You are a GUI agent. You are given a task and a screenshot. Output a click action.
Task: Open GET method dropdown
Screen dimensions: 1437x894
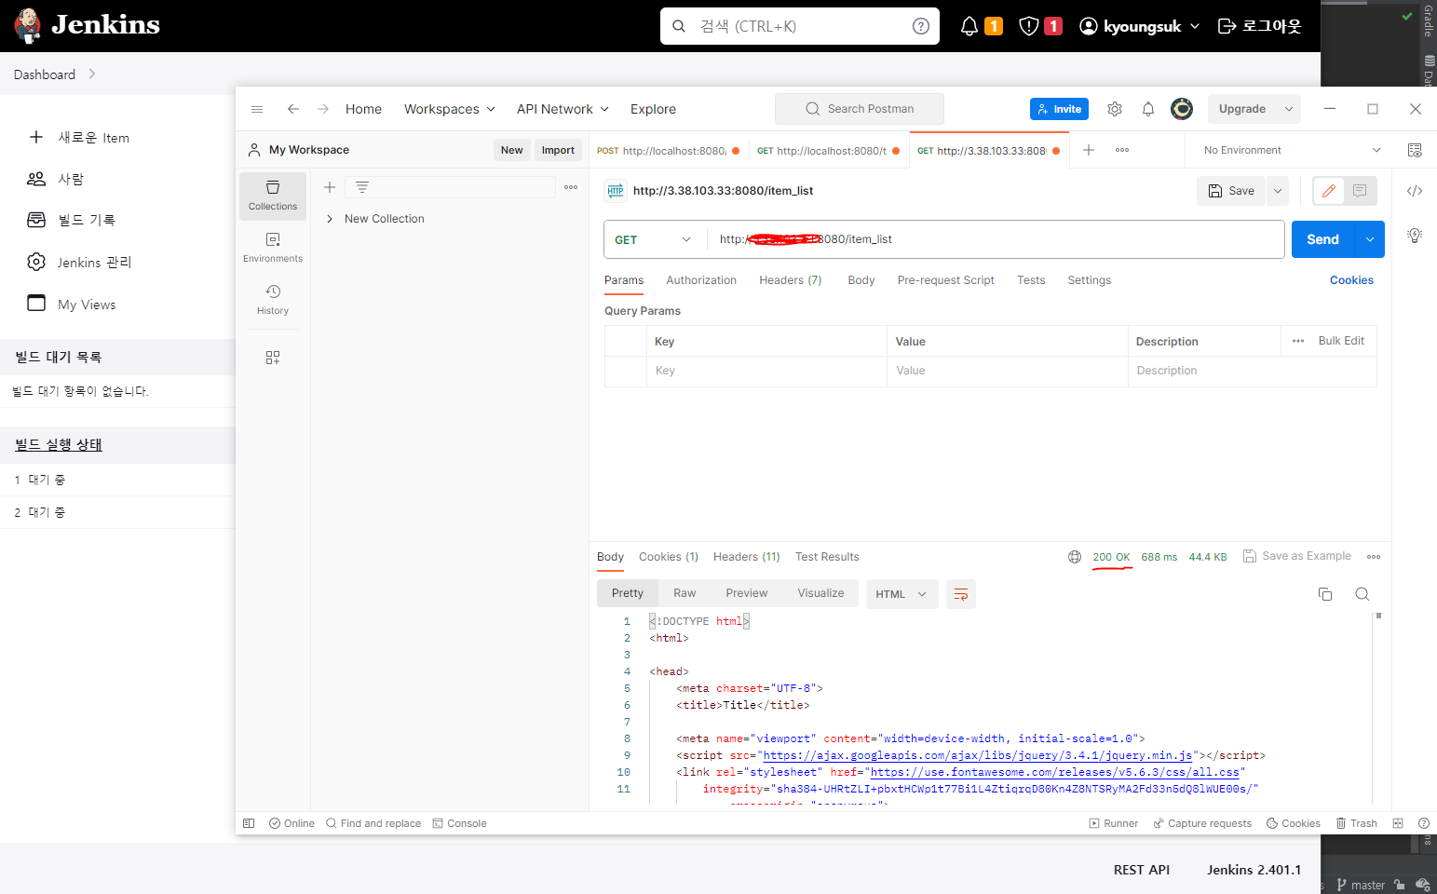click(654, 239)
